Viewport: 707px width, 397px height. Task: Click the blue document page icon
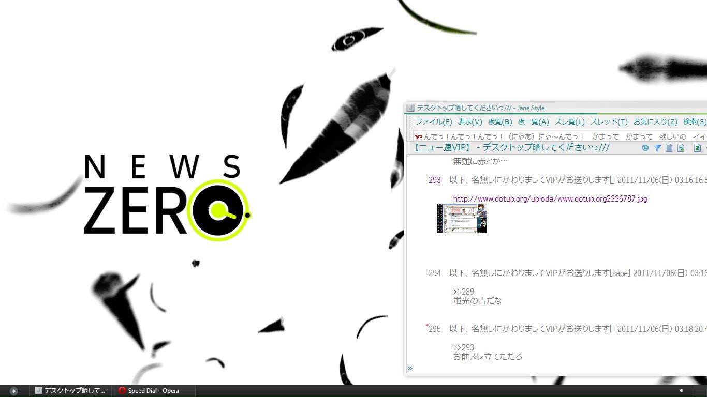click(669, 148)
